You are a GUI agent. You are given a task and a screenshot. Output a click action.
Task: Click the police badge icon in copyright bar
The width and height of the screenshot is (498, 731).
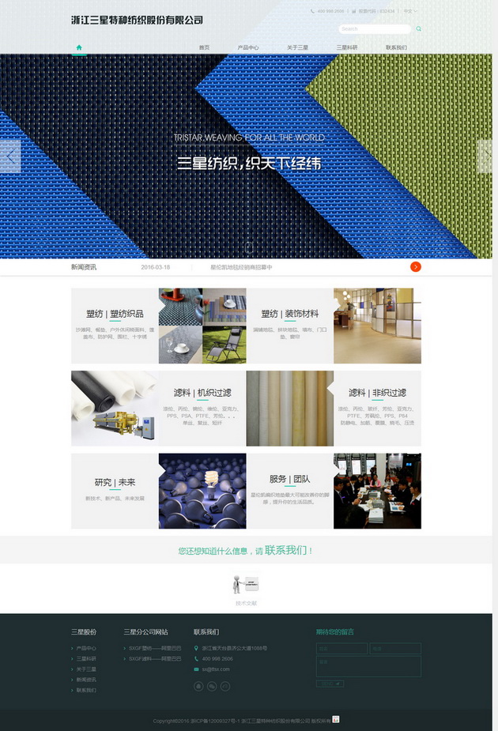335,719
